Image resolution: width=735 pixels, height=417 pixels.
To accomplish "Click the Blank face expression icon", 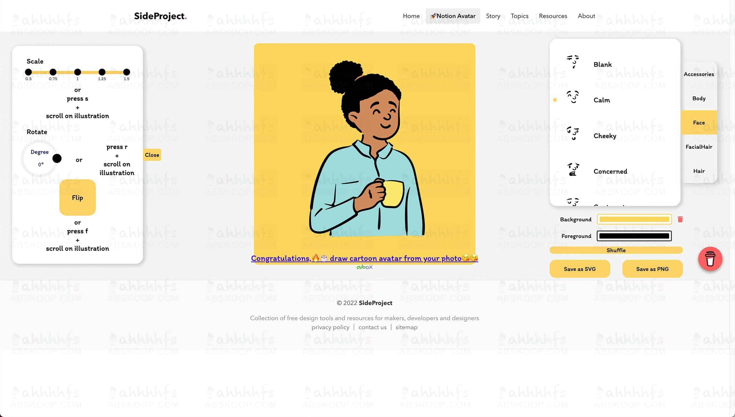I will click(572, 61).
